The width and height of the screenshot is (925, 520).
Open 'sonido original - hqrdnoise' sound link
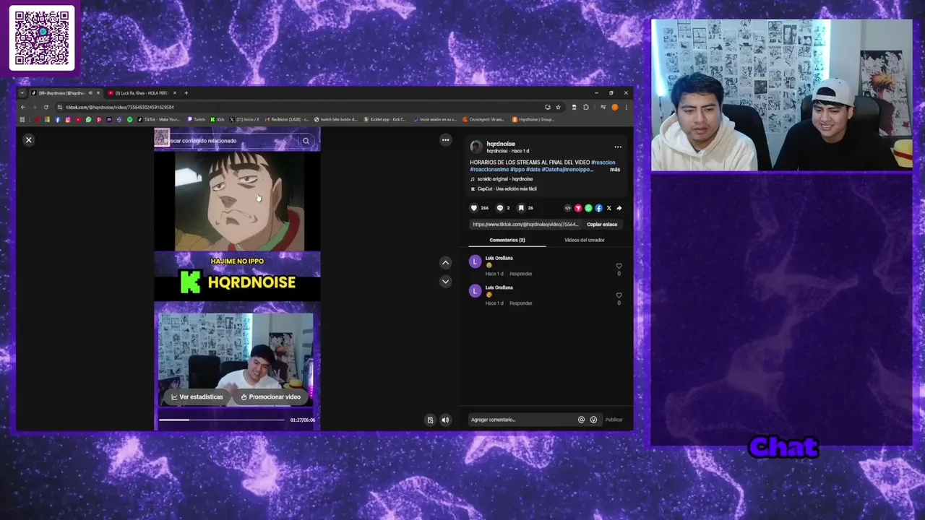505,179
